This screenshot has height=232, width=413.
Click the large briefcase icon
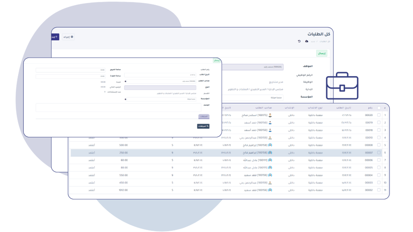point(342,86)
